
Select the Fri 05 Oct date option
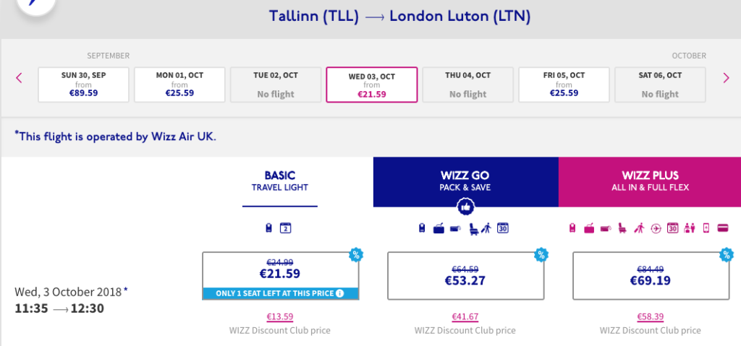point(564,85)
